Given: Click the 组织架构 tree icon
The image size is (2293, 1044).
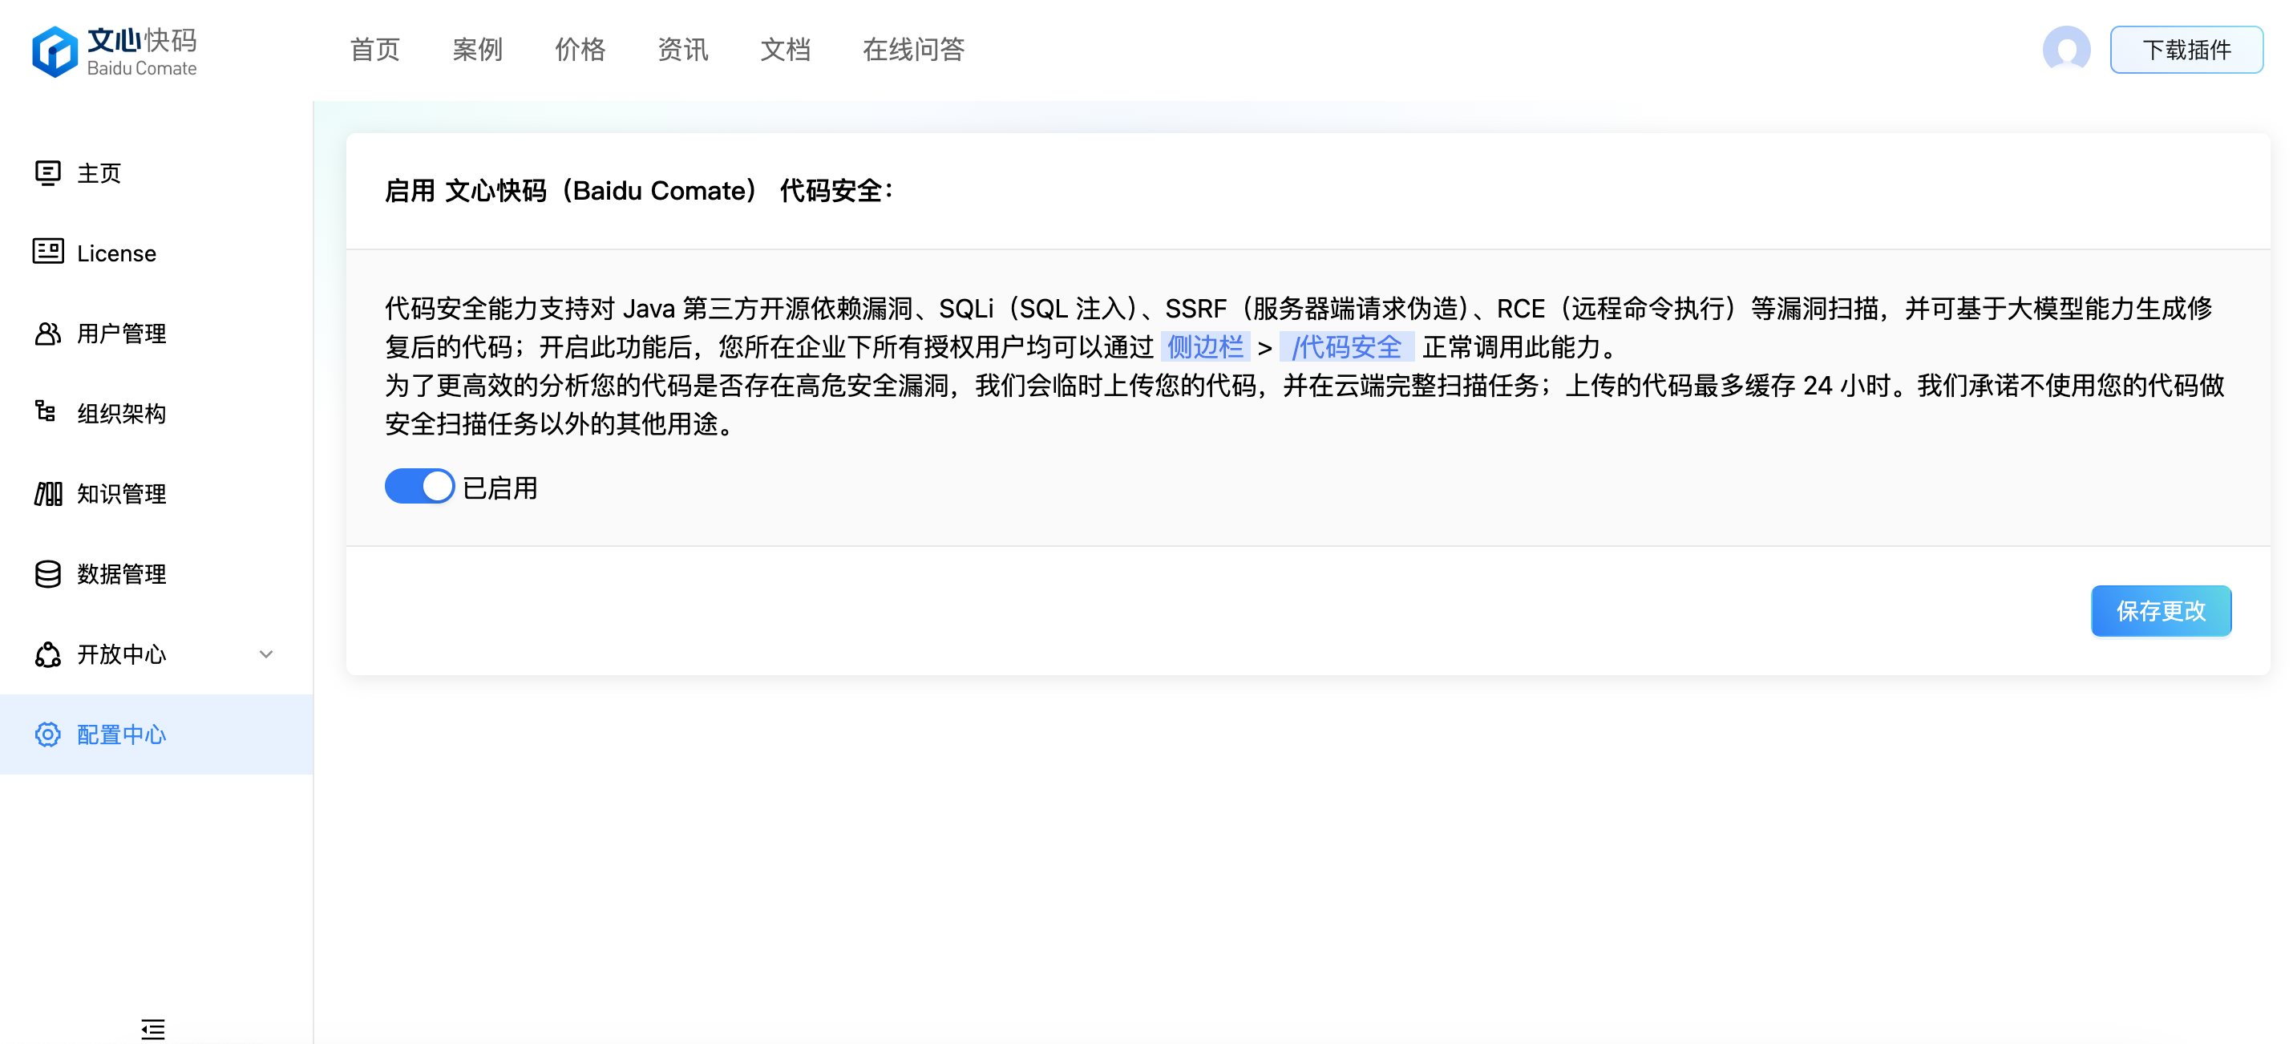Looking at the screenshot, I should coord(47,411).
